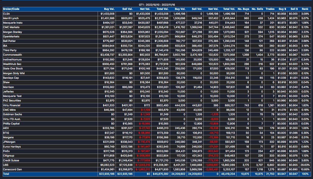Viewport: 313px width, 179px height.
Task: Select the CLSA broker row name
Action: [6, 14]
